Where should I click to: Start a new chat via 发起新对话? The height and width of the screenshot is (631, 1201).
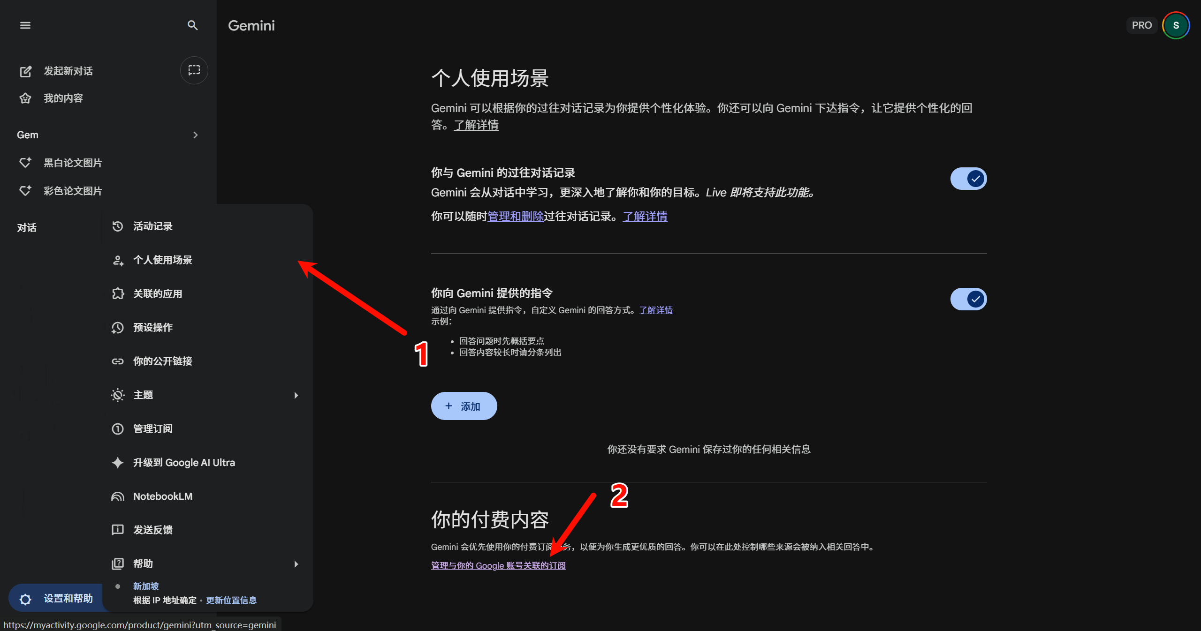tap(68, 71)
